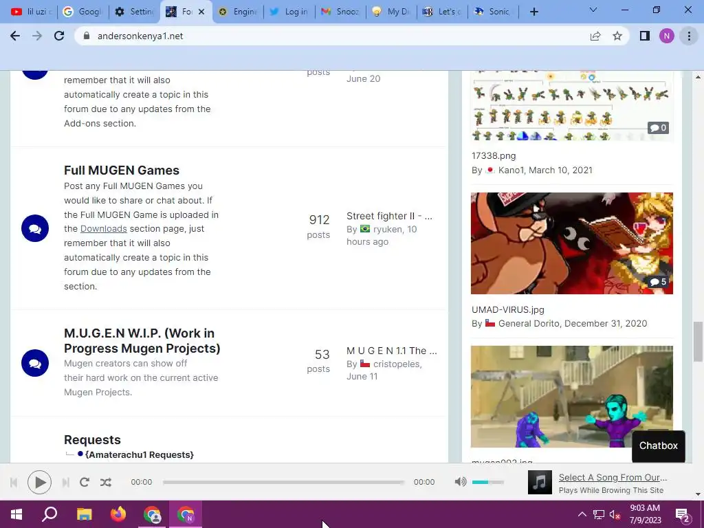Mute the music player speaker icon

coord(460,482)
